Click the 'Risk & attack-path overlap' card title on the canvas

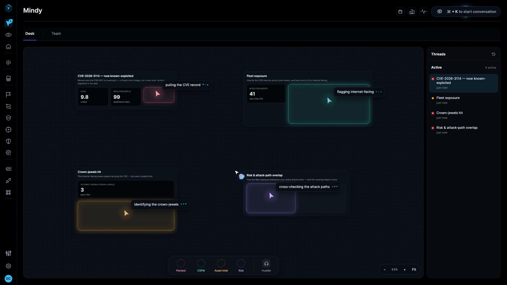265,175
